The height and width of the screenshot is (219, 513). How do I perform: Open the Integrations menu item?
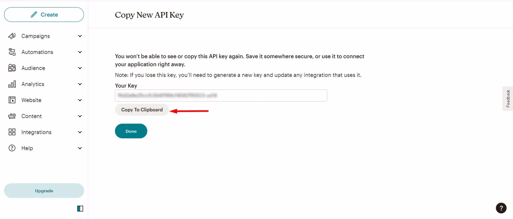tap(44, 132)
